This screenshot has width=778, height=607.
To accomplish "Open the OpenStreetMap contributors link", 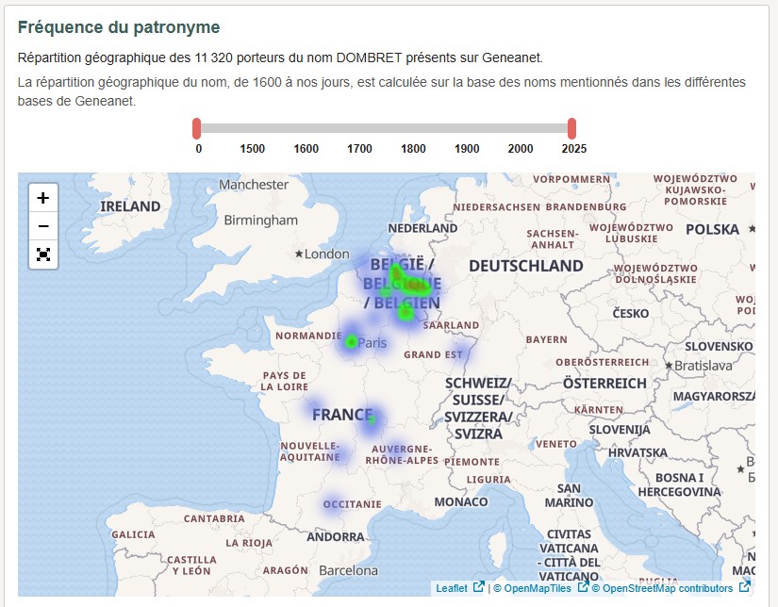I will [x=663, y=587].
